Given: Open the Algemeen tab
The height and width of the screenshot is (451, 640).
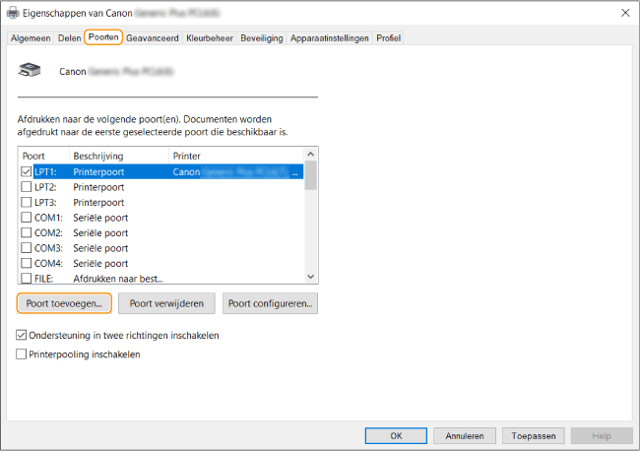Looking at the screenshot, I should (31, 37).
